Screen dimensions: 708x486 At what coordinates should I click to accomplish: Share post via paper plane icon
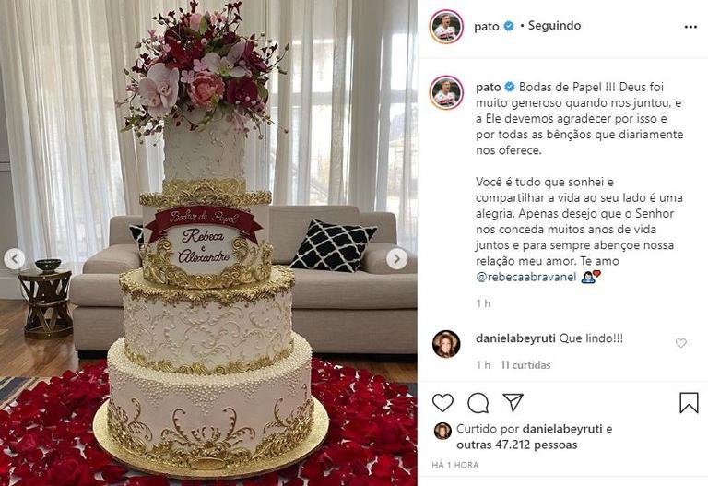tap(513, 402)
